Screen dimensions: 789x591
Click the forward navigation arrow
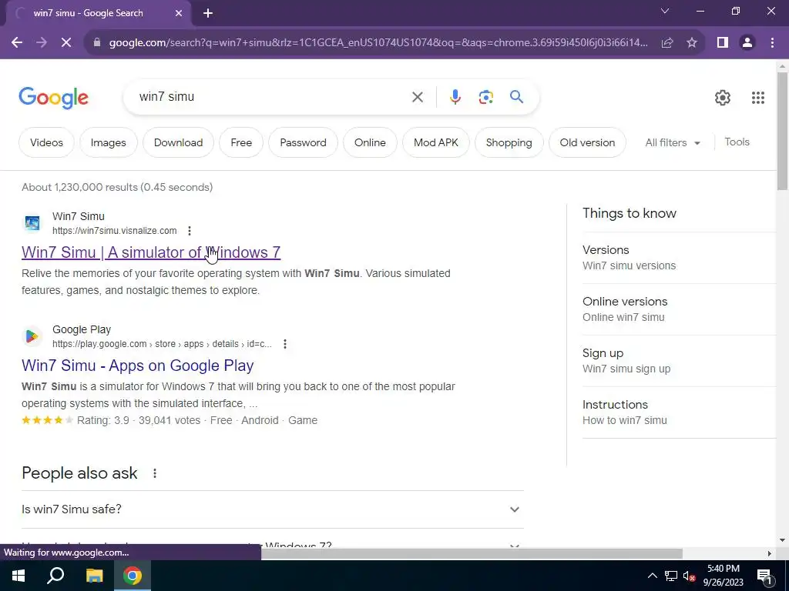pos(42,43)
